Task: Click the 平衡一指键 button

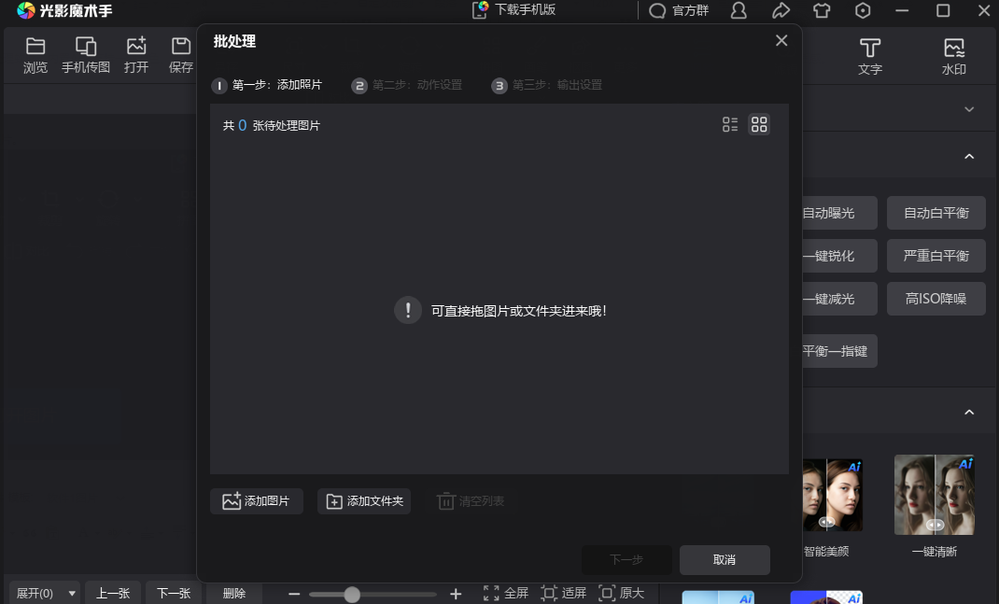Action: (839, 351)
